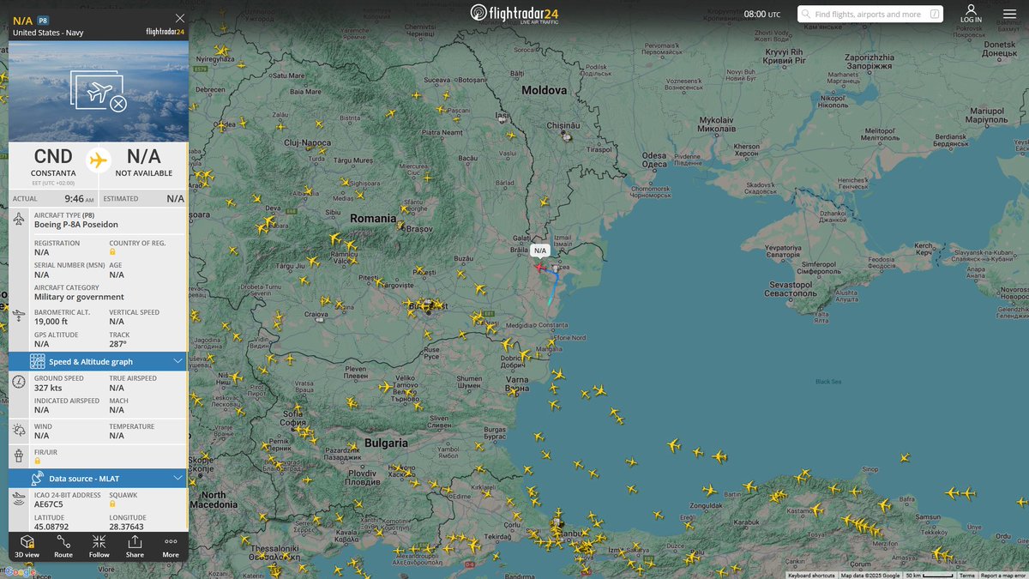
Task: Open Keyboard shortcuts link on map
Action: pos(811,575)
